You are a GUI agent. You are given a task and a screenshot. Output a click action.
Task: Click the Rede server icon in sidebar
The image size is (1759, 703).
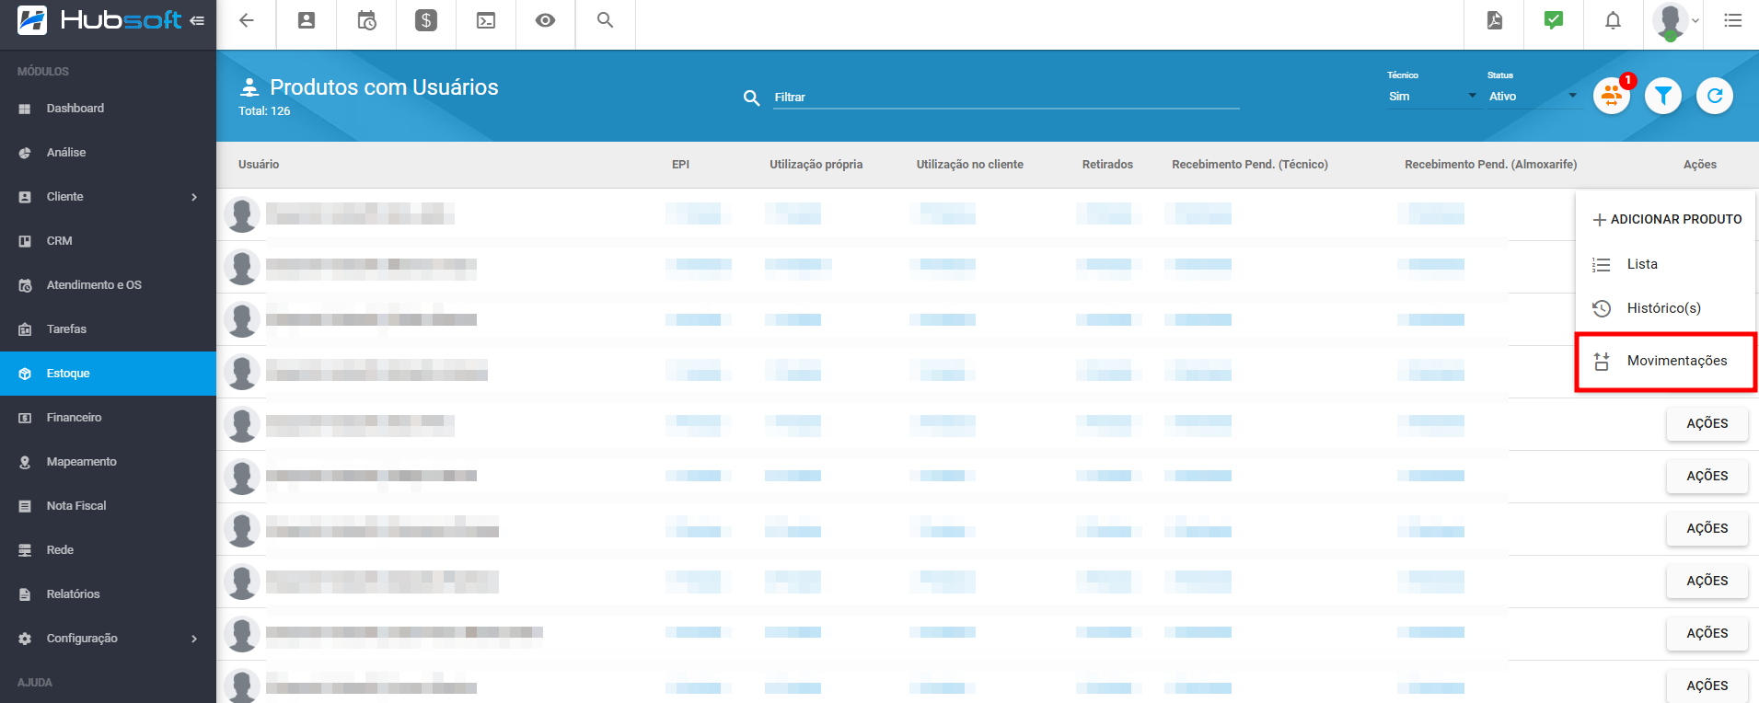(x=25, y=550)
